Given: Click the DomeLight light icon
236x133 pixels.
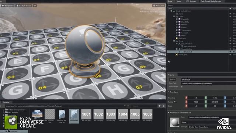Looking at the screenshot, I should pyautogui.click(x=177, y=55).
